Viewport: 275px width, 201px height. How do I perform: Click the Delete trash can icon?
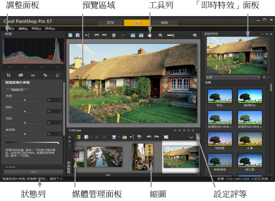114,35
